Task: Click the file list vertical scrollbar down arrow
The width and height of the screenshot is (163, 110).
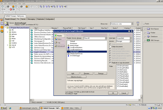Action: click(x=141, y=98)
